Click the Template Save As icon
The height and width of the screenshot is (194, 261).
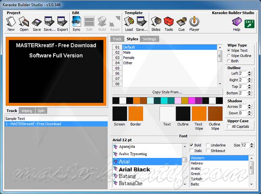click(141, 24)
